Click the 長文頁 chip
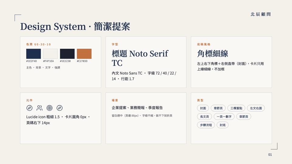 [x=204, y=117]
